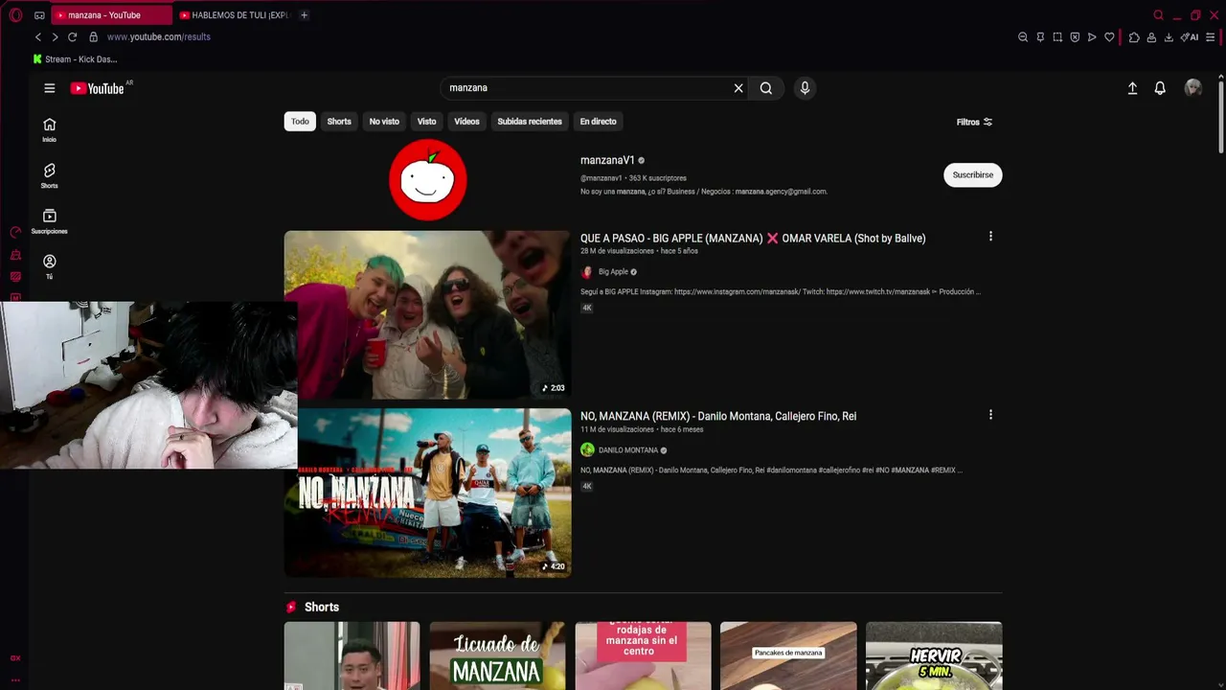
Task: Open a new tab with the plus button
Action: (304, 15)
